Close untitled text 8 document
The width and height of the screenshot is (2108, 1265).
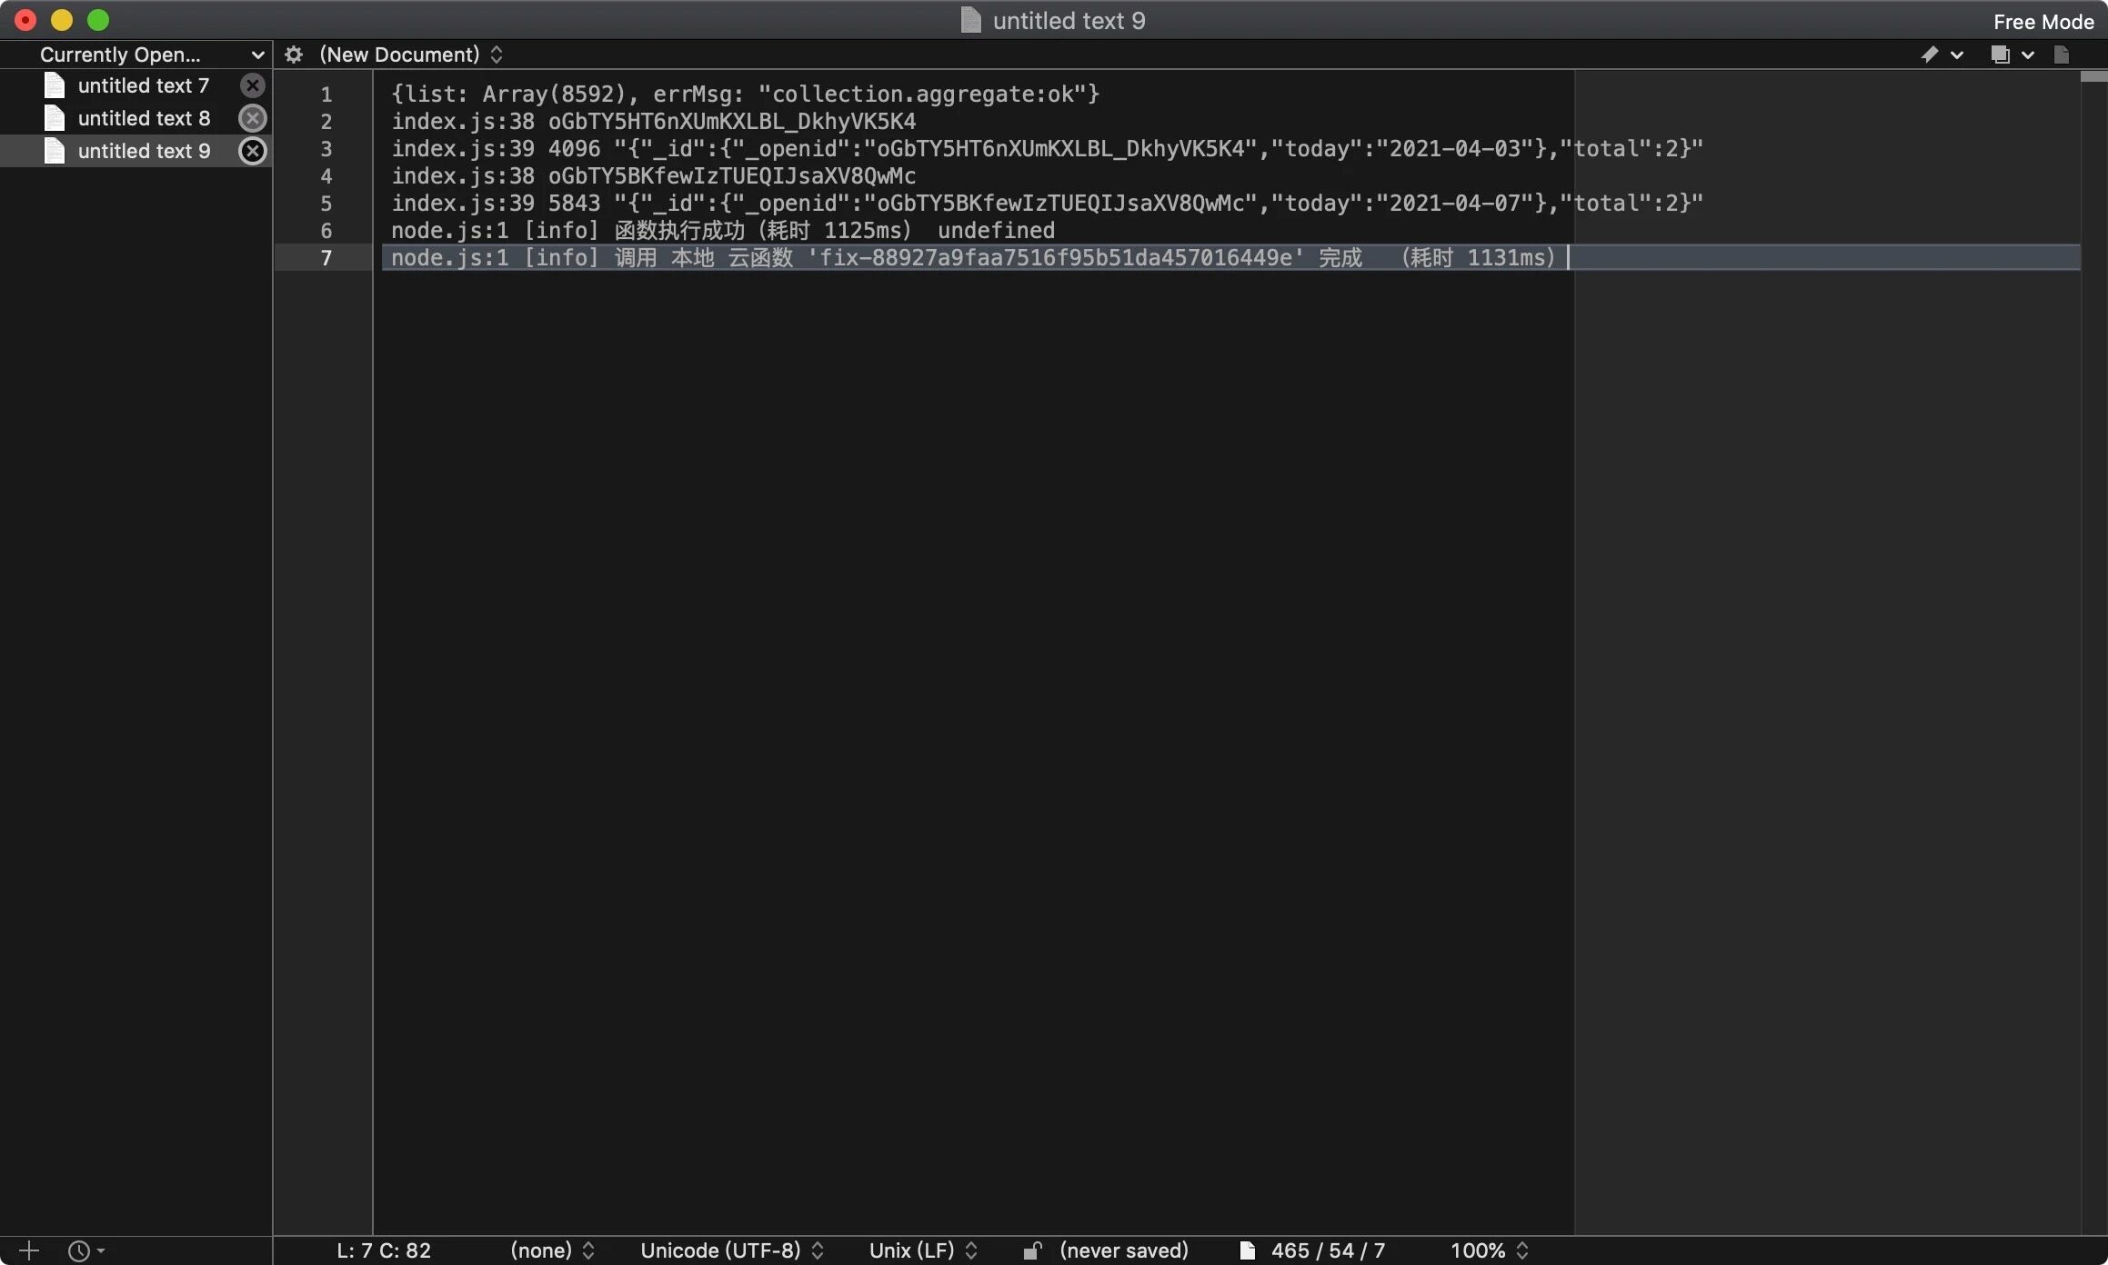[x=252, y=118]
